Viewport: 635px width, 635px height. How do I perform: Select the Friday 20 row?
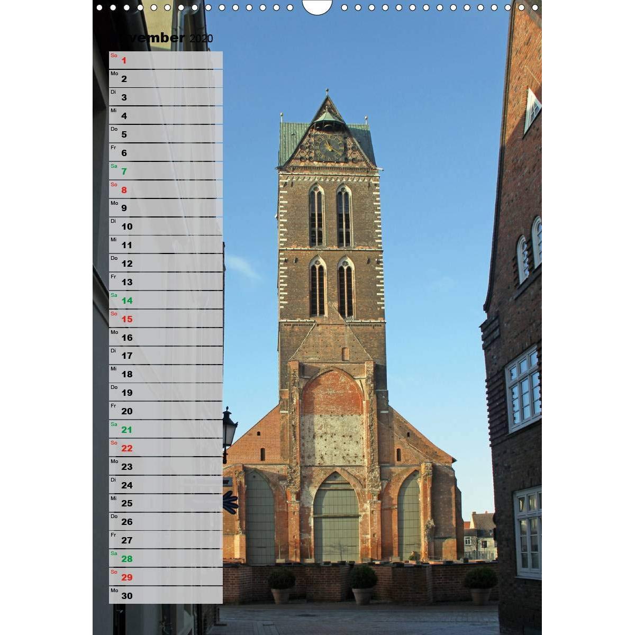pos(166,411)
